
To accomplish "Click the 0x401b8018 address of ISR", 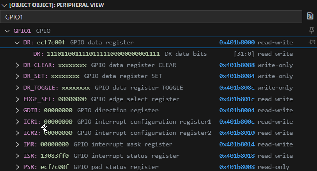I will (237, 156).
